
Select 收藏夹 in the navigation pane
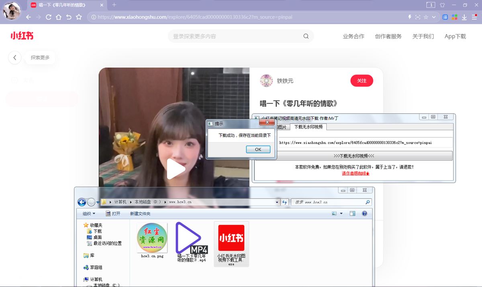pos(93,225)
